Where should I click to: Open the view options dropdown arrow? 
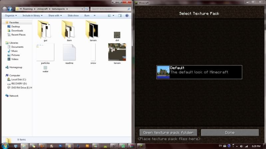pyautogui.click(x=113, y=16)
